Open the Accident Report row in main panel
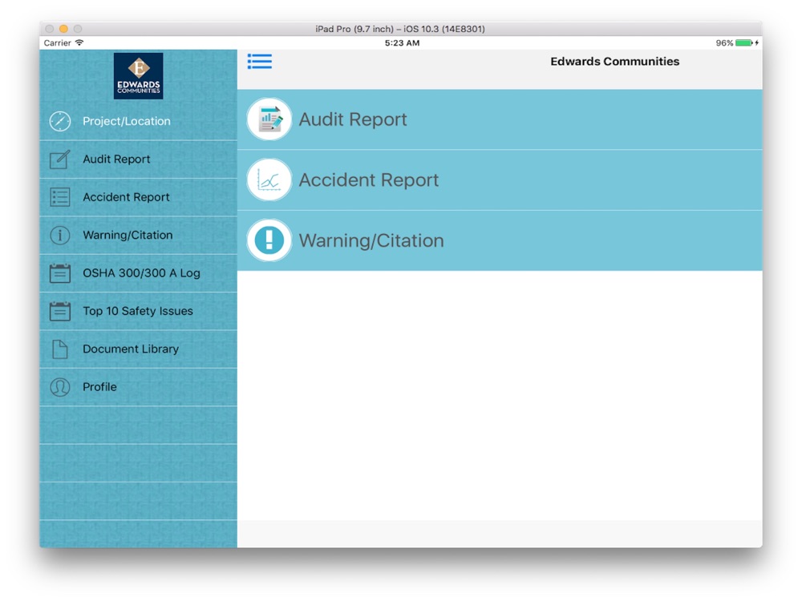 coord(500,179)
